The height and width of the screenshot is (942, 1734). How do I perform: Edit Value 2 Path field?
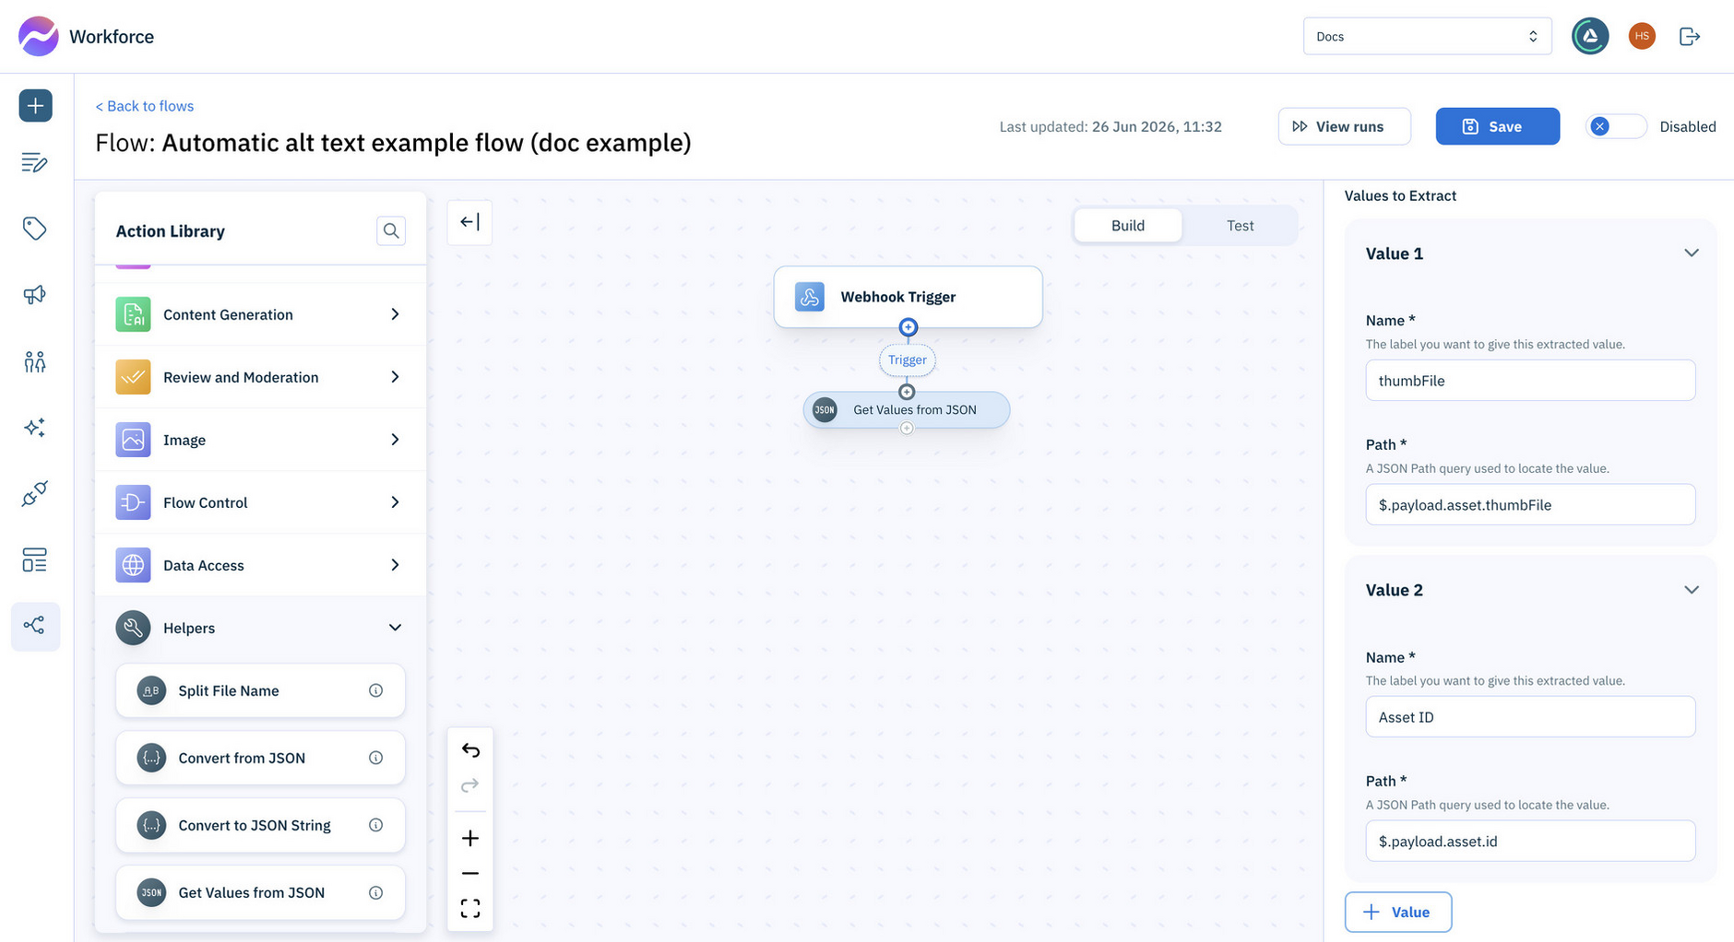pos(1530,842)
